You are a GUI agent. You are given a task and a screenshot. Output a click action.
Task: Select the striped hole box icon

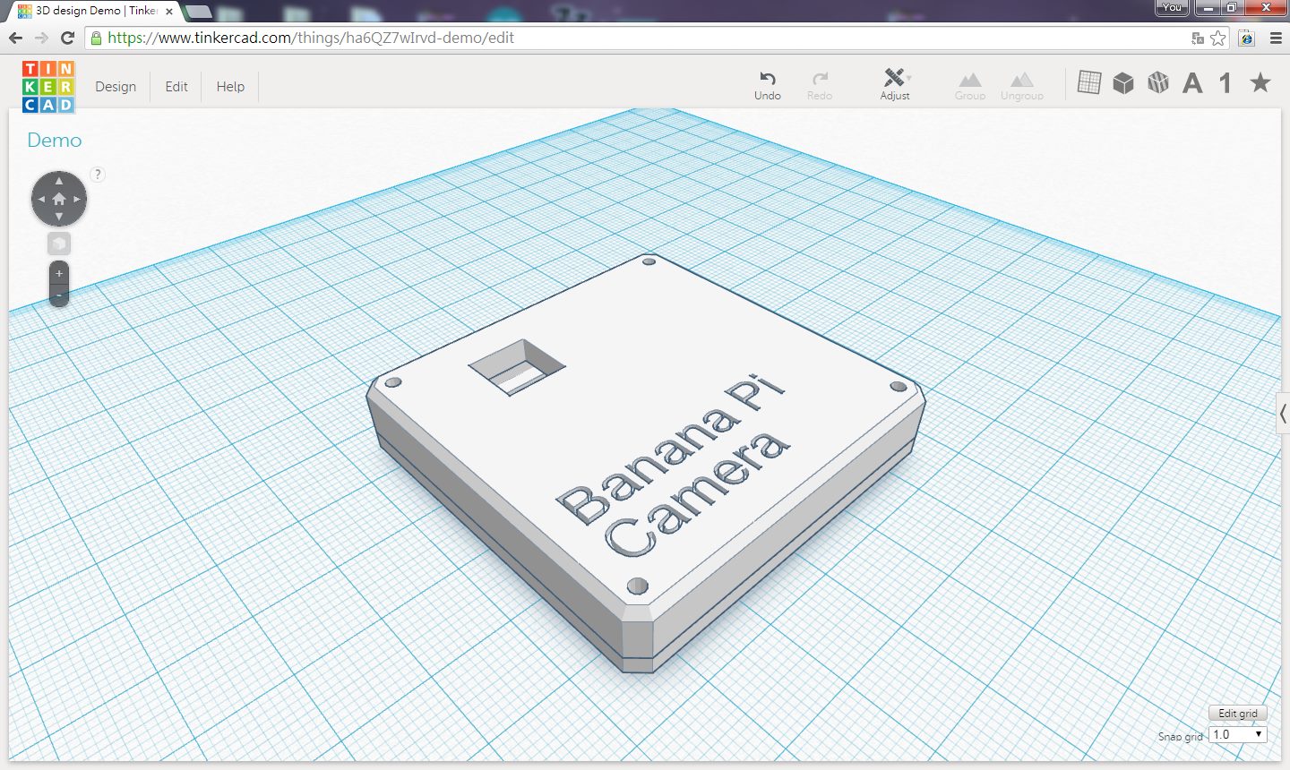[1158, 83]
